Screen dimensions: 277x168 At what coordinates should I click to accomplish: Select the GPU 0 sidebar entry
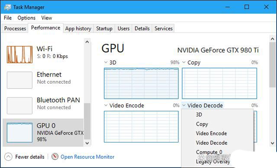[x=43, y=132]
